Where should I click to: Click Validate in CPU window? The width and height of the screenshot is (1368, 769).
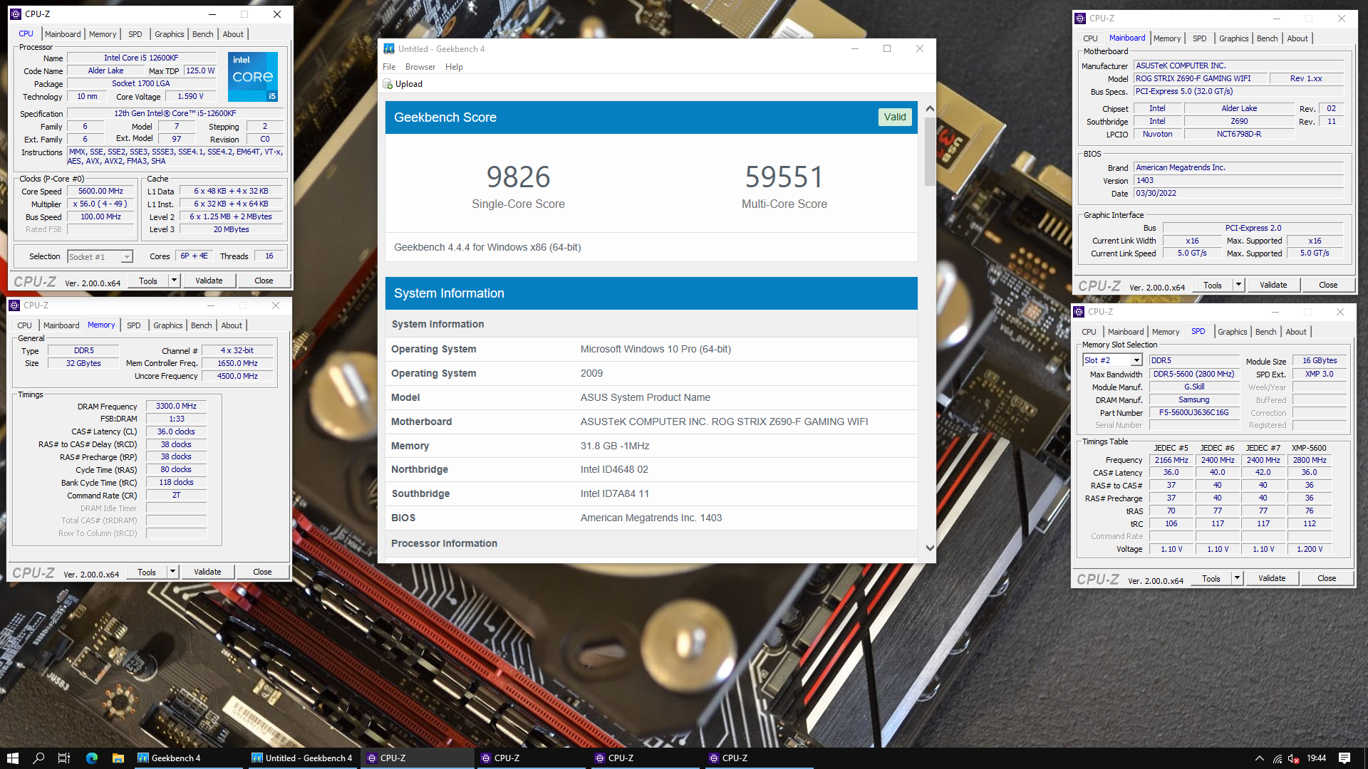coord(209,281)
